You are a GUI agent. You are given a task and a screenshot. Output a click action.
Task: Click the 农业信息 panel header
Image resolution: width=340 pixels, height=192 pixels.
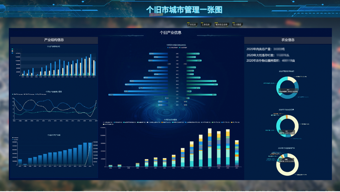(x=288, y=40)
